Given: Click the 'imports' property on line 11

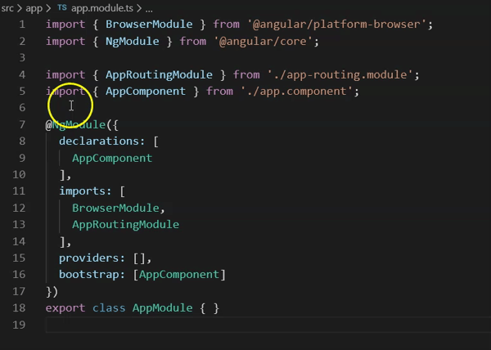Looking at the screenshot, I should [x=83, y=191].
